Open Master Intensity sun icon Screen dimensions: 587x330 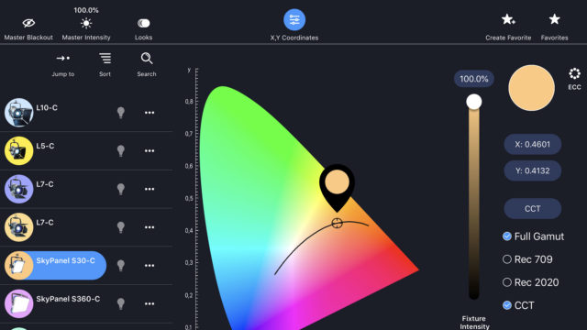click(x=86, y=24)
